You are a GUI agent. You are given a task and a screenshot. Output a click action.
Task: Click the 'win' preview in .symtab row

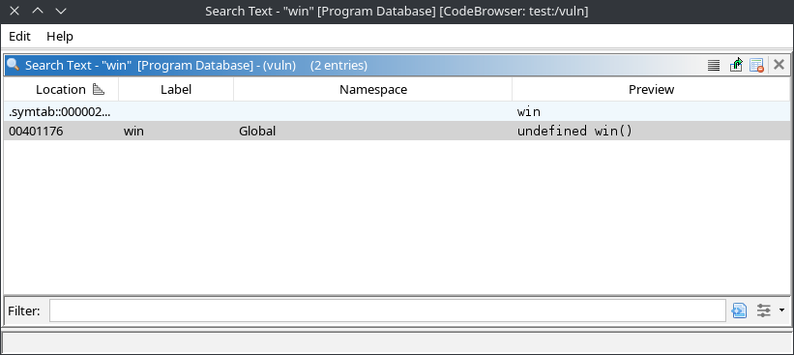651,112
